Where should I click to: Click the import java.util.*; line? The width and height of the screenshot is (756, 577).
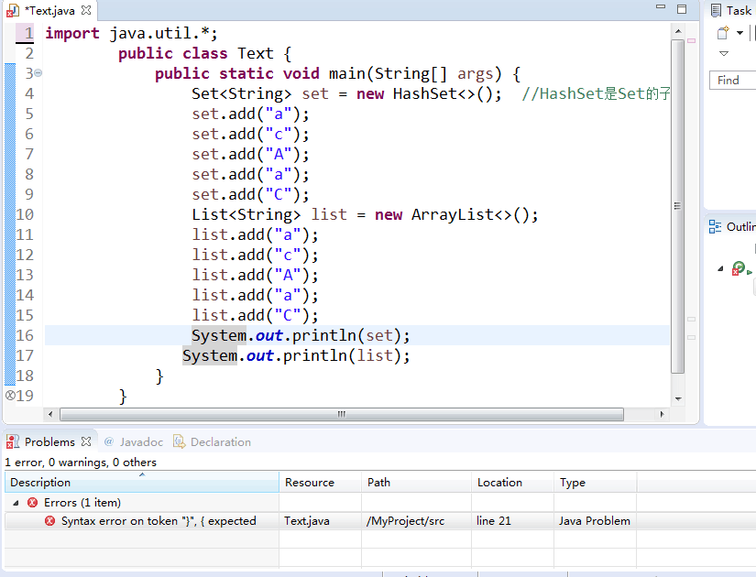click(x=132, y=33)
